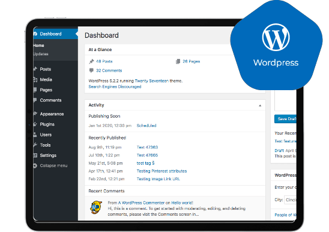This screenshot has height=232, width=329.
Task: Click the Activity panel title
Action: tap(96, 105)
